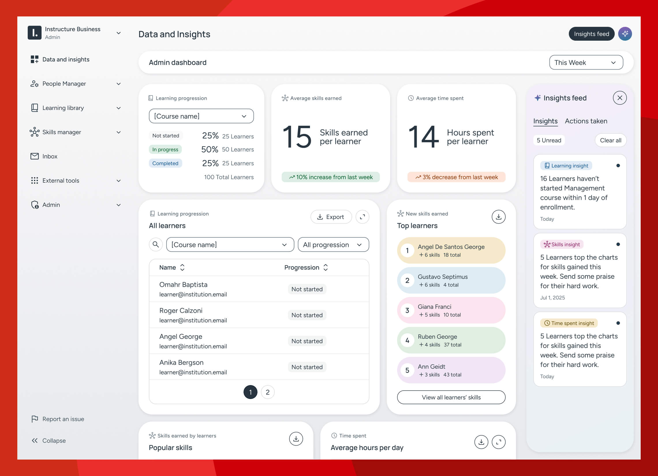
Task: Close the Insights feed panel
Action: pyautogui.click(x=619, y=98)
